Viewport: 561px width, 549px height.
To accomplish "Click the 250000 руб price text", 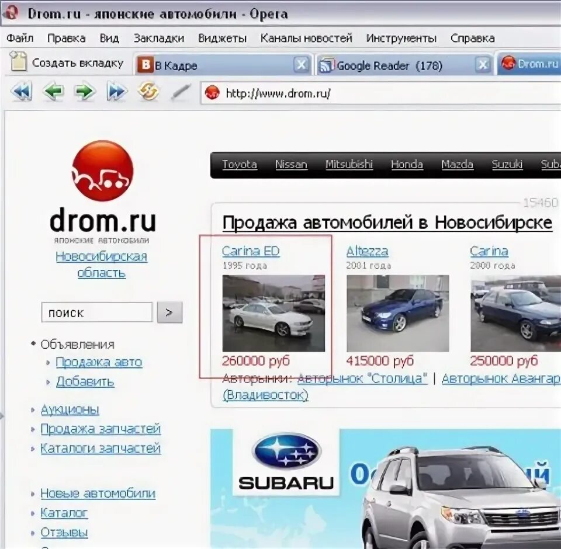I will (x=504, y=361).
